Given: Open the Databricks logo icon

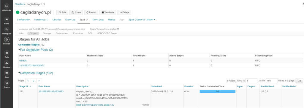Looking at the screenshot, I should pyautogui.click(x=7, y=6).
